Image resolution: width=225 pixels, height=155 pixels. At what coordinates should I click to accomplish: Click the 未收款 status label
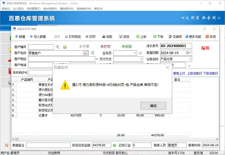tap(127, 46)
